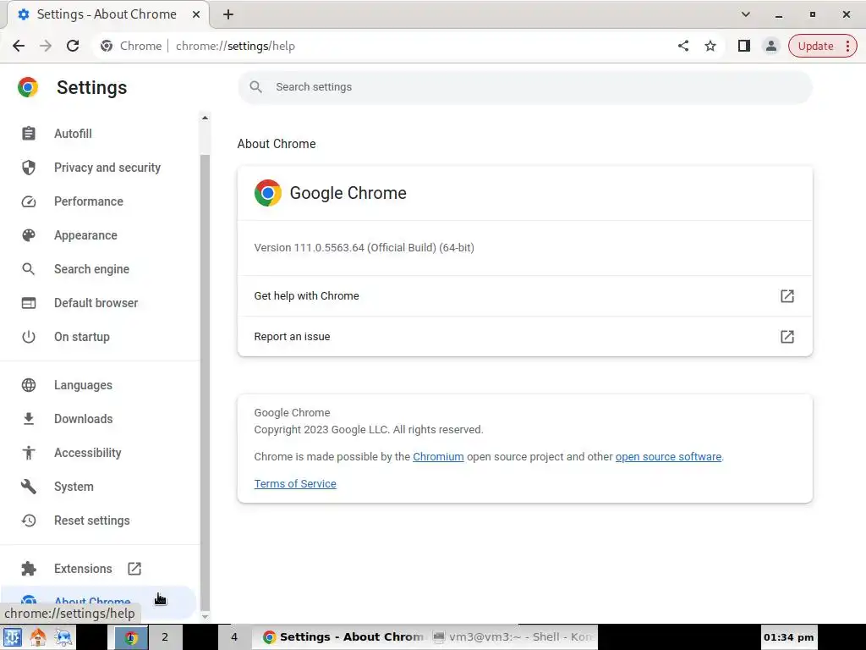Screen dimensions: 866x650
Task: Open Downloads settings
Action: click(84, 419)
